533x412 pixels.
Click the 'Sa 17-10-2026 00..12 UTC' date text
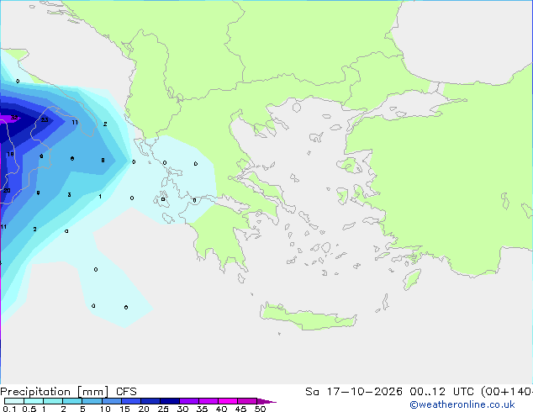pos(389,392)
